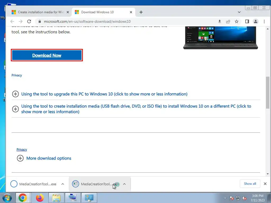Click the vertical scrollbar thumb
The width and height of the screenshot is (271, 203).
(268, 92)
